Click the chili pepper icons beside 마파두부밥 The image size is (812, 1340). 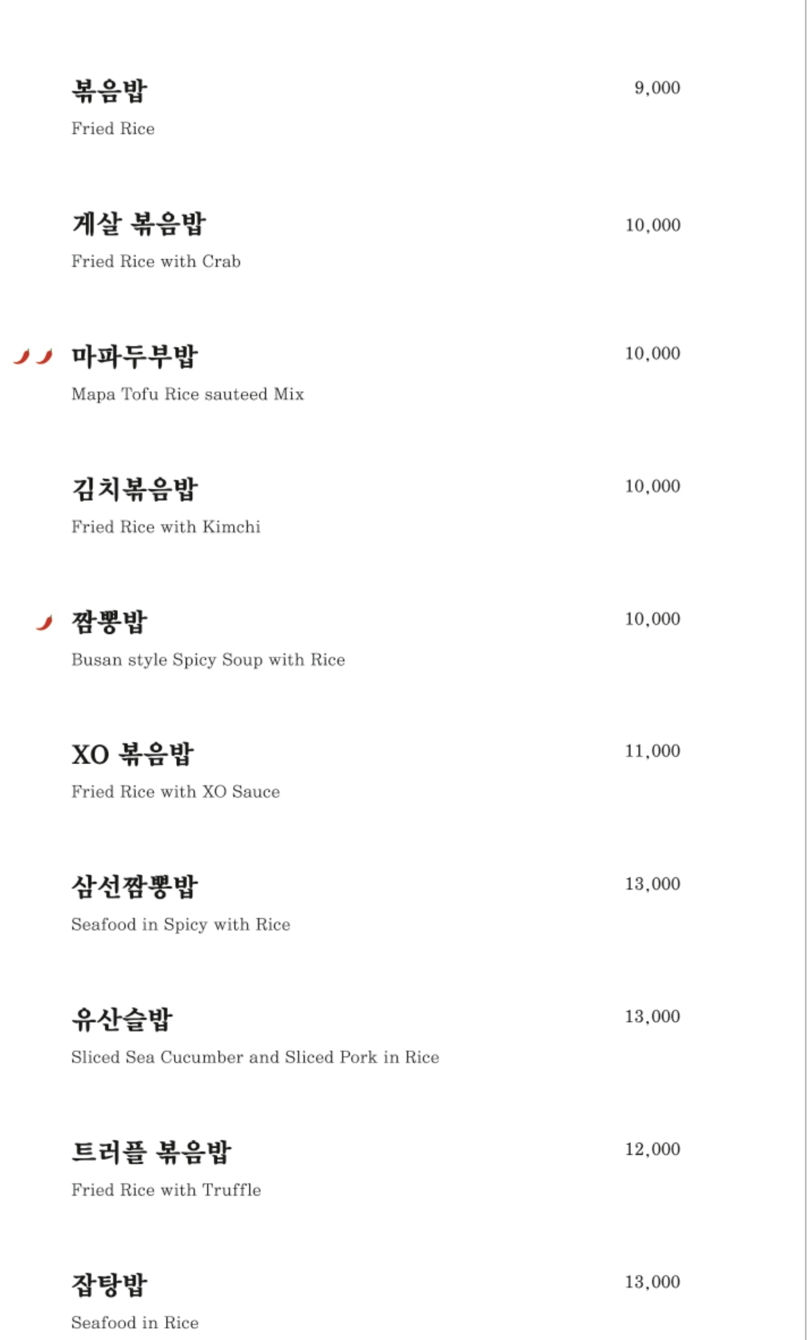coord(33,357)
